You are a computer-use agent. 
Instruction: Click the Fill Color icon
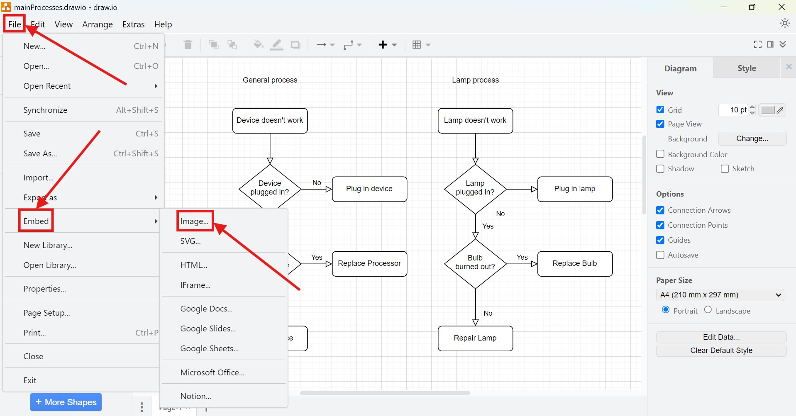[x=258, y=45]
